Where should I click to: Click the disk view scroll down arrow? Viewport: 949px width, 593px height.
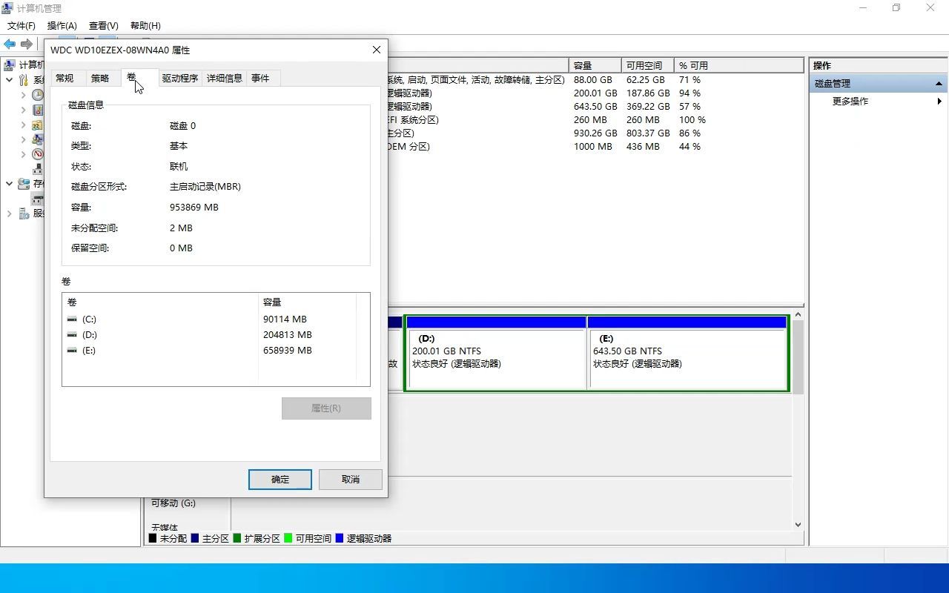tap(798, 525)
